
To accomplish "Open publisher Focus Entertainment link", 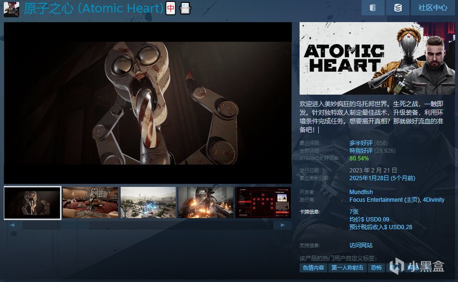I will click(x=376, y=199).
